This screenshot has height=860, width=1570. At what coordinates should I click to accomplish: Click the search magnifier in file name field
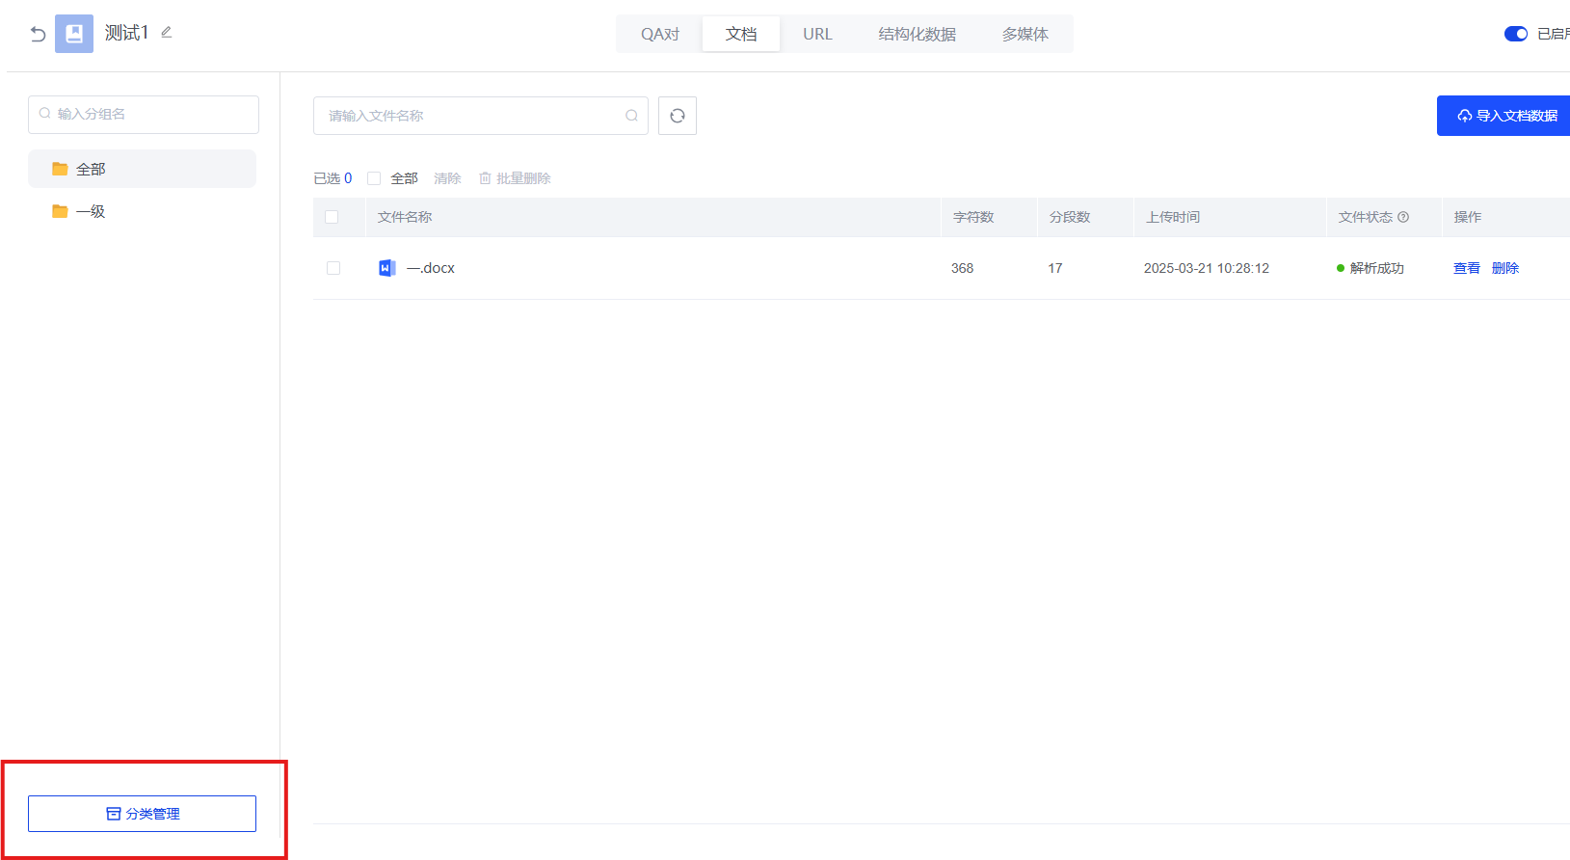coord(631,116)
